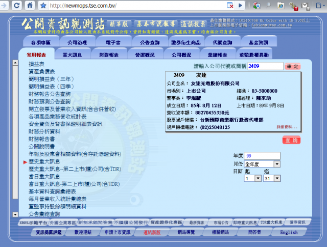Bookmark this page with the star icon
Image resolution: width=327 pixels, height=247 pixels.
click(x=43, y=6)
